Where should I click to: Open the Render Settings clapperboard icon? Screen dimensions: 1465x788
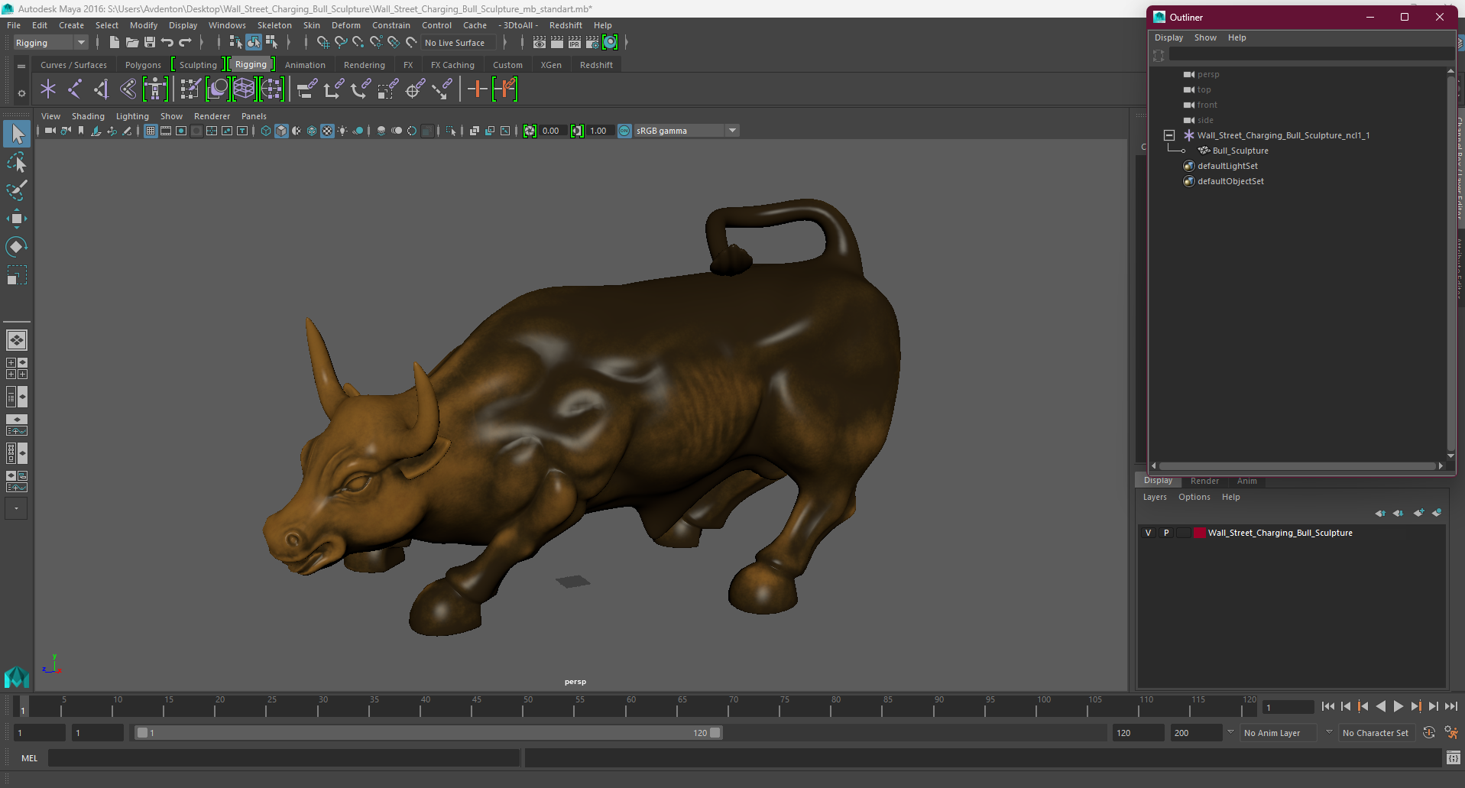592,43
